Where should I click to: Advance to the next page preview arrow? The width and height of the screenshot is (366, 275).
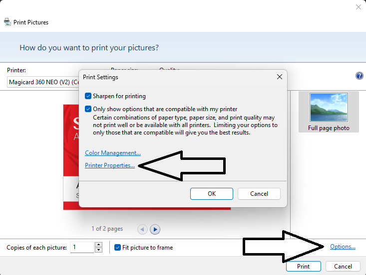pos(155,229)
